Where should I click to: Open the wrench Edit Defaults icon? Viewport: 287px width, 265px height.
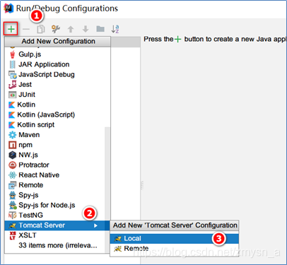[56, 29]
